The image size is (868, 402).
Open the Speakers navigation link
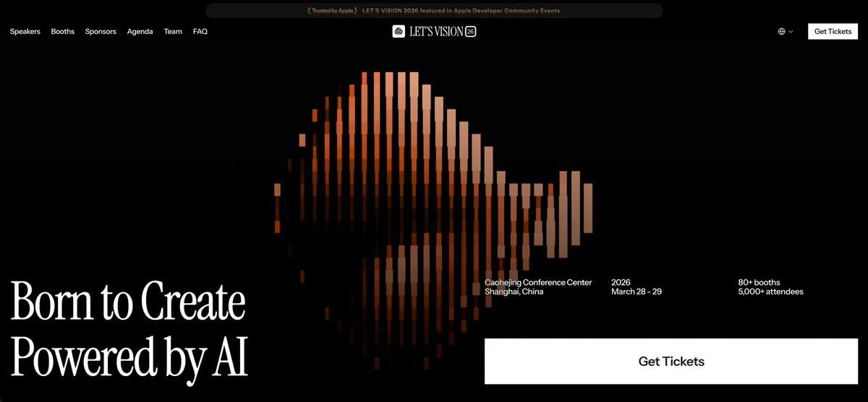(x=25, y=32)
